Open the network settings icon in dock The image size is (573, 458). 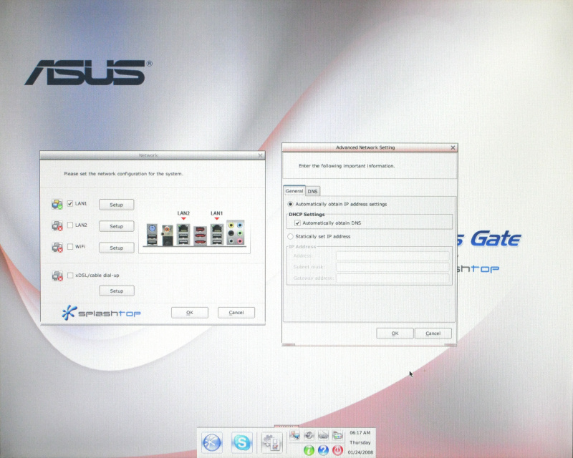coord(294,435)
